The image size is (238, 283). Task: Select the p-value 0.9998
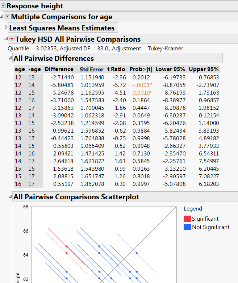pos(141,138)
